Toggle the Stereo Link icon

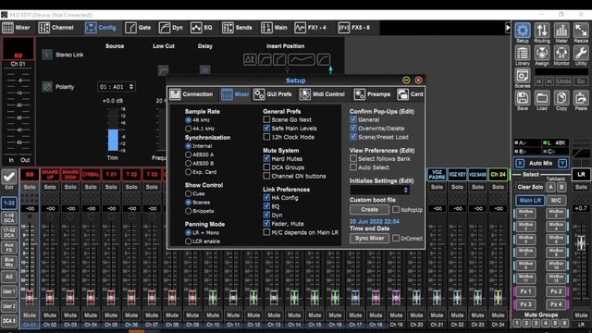click(x=47, y=55)
